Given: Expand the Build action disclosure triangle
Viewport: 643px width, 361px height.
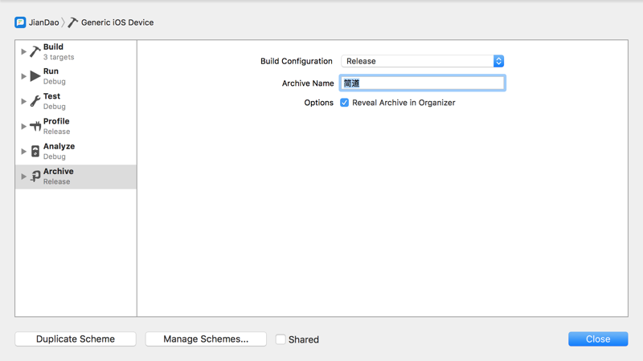Looking at the screenshot, I should pos(23,51).
